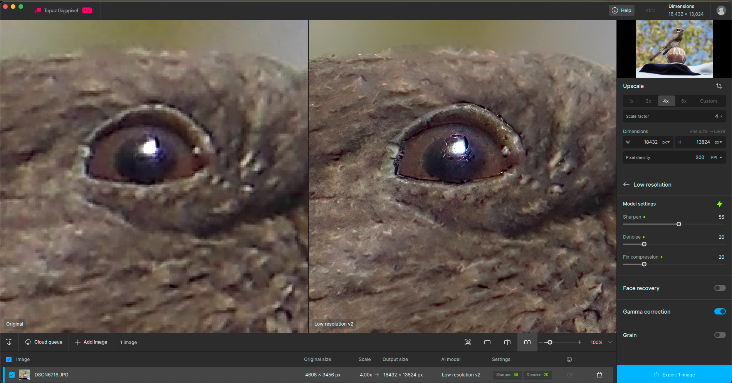Turn off Gamma correction
This screenshot has height=383, width=732.
720,312
